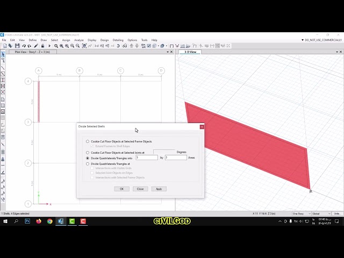344x258 pixels.
Task: Click the Undo arrow icon
Action: (x=24, y=46)
